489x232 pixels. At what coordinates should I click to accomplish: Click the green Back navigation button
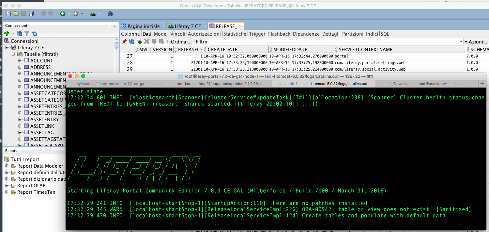(63, 14)
